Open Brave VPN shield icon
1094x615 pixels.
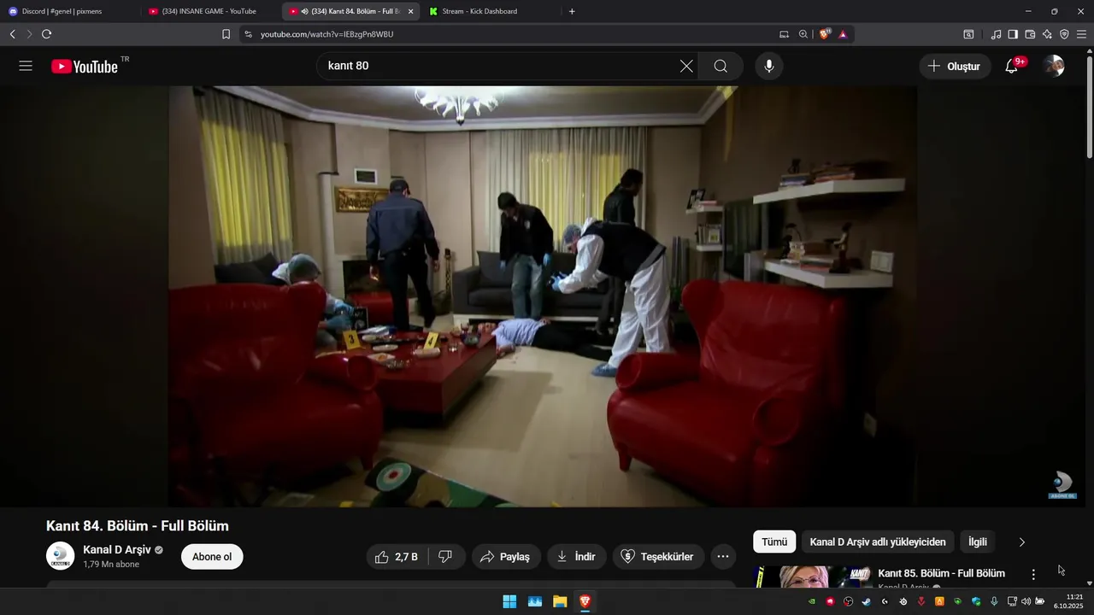coord(1064,34)
